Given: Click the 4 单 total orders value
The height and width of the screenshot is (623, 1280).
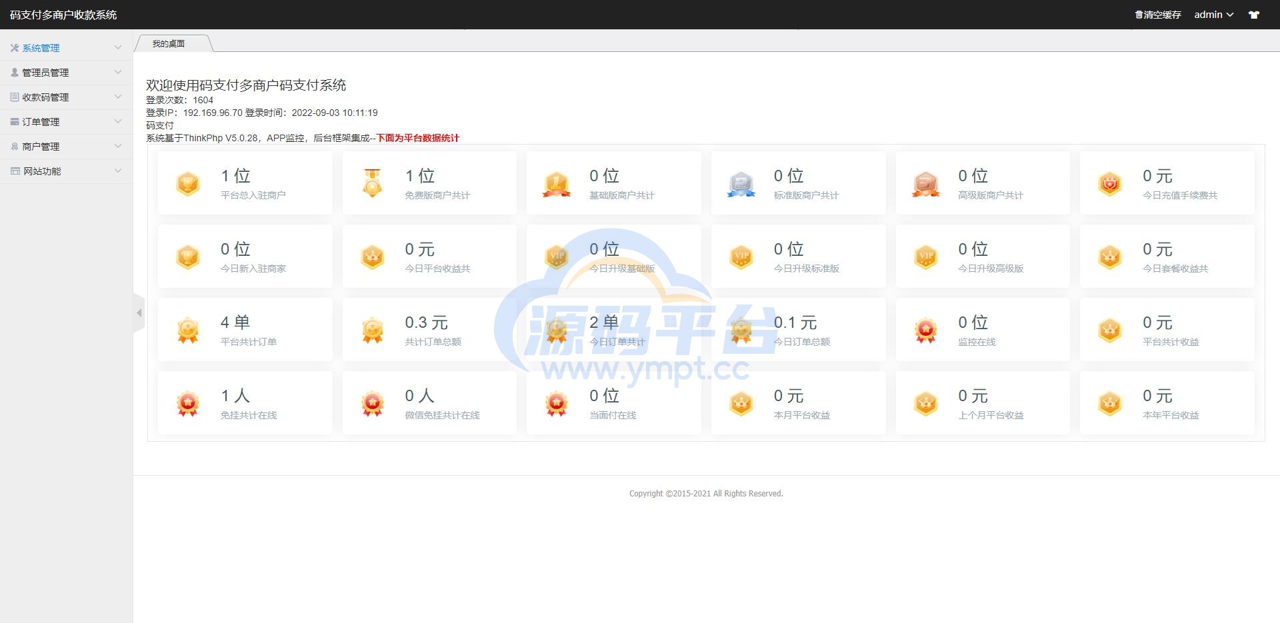Looking at the screenshot, I should coord(235,322).
